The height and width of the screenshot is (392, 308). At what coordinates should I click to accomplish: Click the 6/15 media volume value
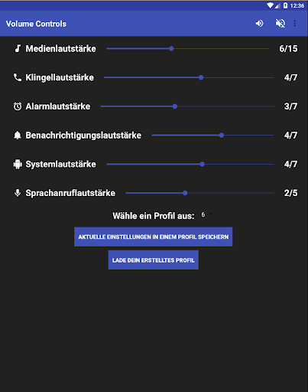tap(288, 48)
